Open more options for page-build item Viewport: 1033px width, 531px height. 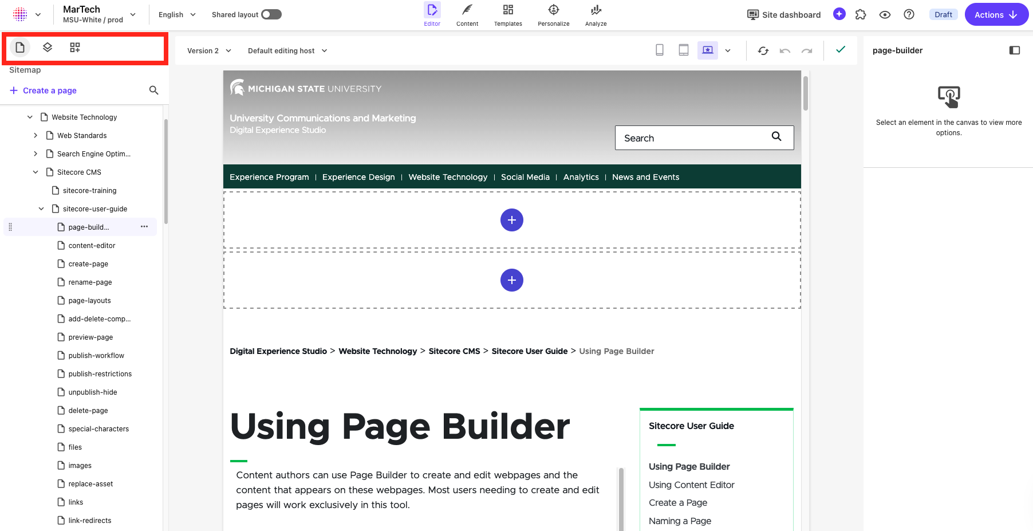(144, 227)
